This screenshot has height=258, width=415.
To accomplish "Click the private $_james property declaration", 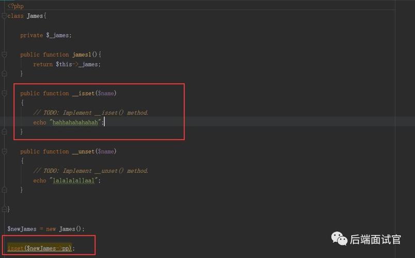I will 46,35.
